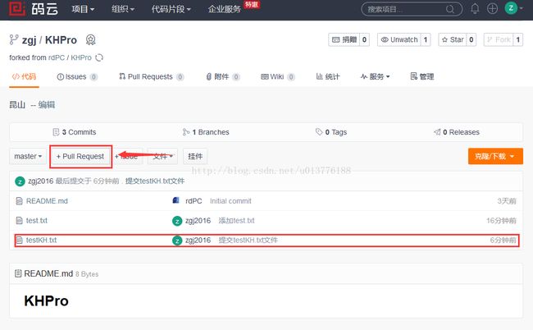Switch to the Issues tab
The height and width of the screenshot is (330, 533).
[77, 77]
